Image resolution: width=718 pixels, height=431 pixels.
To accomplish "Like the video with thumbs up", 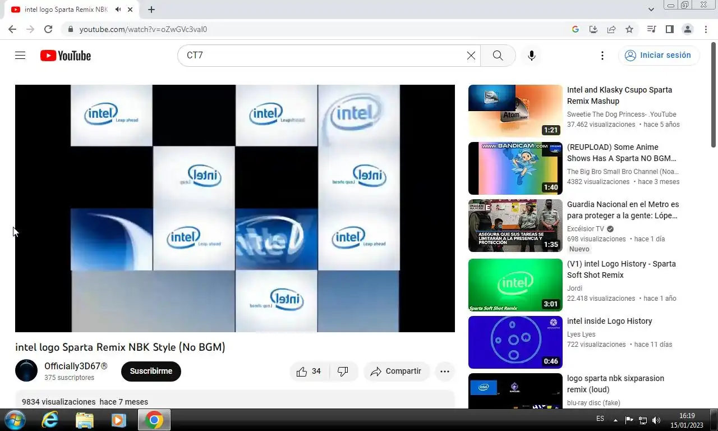I will 309,371.
